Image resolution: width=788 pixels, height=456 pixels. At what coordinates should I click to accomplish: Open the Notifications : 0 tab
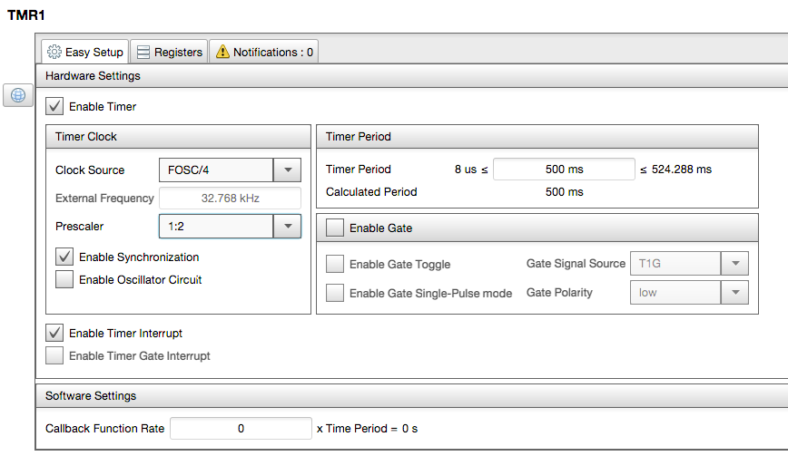pyautogui.click(x=263, y=53)
